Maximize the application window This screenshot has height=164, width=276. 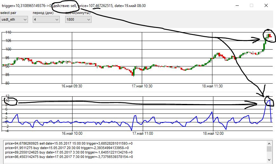[252, 5]
